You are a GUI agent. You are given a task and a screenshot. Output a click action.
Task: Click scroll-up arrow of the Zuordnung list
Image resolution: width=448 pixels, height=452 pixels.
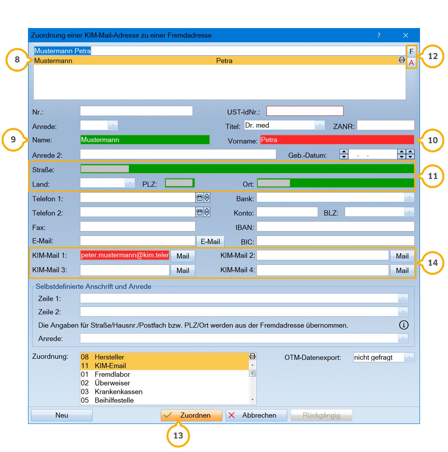pos(253,365)
